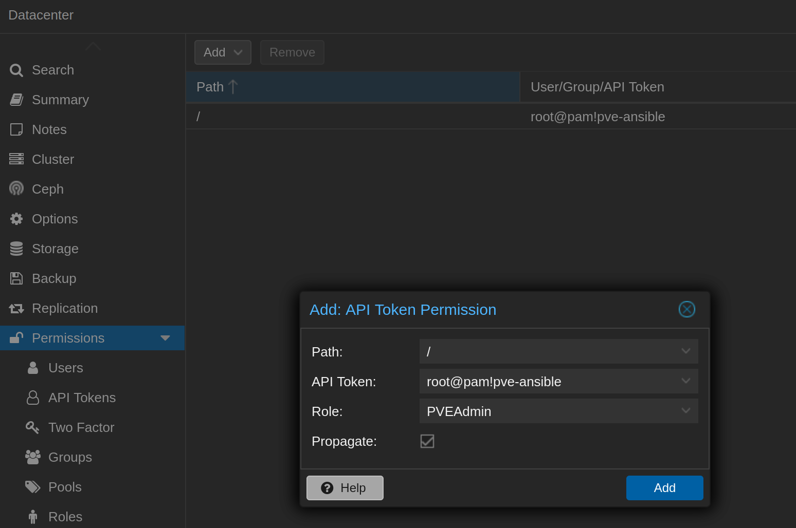Open the Summary menu item

pos(60,100)
